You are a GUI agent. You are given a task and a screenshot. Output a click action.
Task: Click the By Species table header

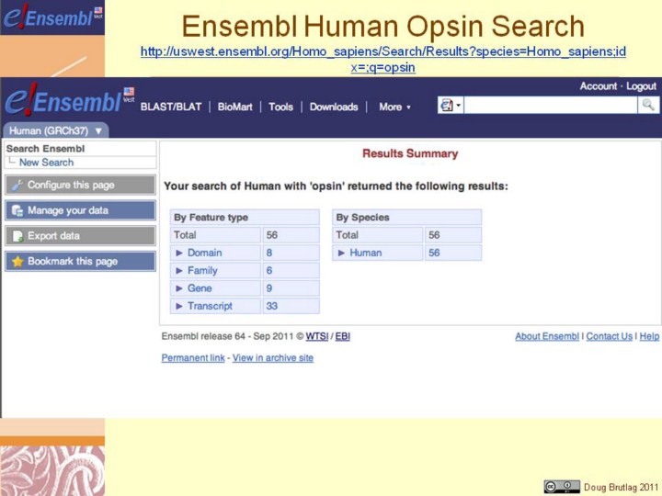point(406,217)
